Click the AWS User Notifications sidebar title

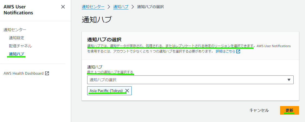(x=18, y=10)
